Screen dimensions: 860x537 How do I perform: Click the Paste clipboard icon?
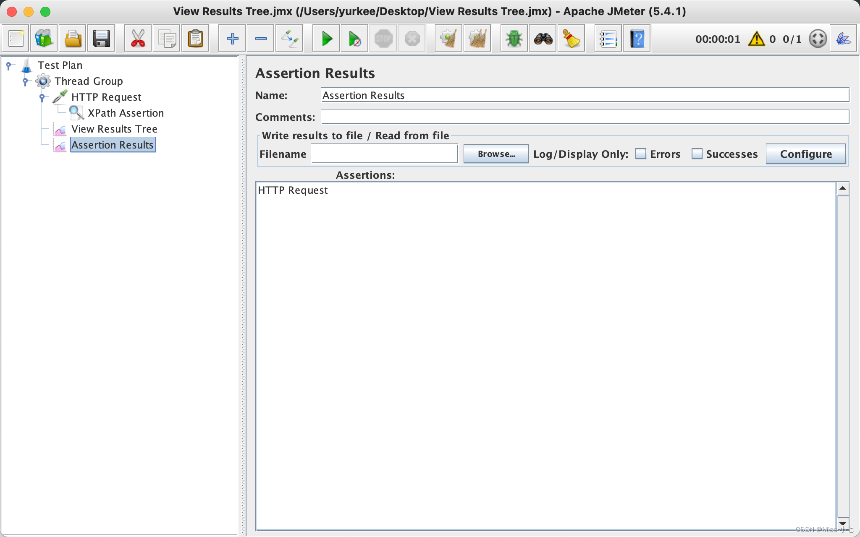195,39
